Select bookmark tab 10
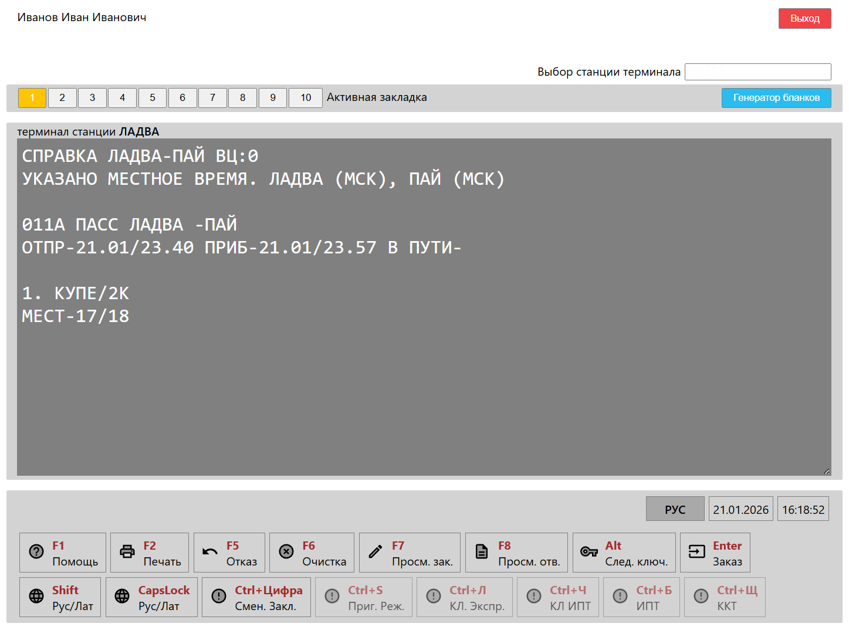849x630 pixels. [x=305, y=97]
